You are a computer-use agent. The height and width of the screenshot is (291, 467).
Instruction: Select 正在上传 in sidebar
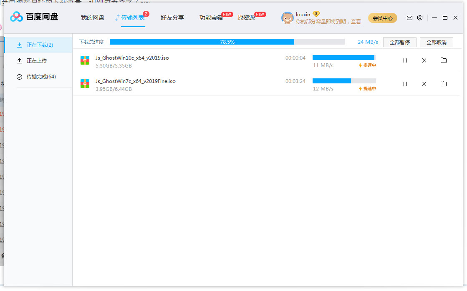coord(38,61)
